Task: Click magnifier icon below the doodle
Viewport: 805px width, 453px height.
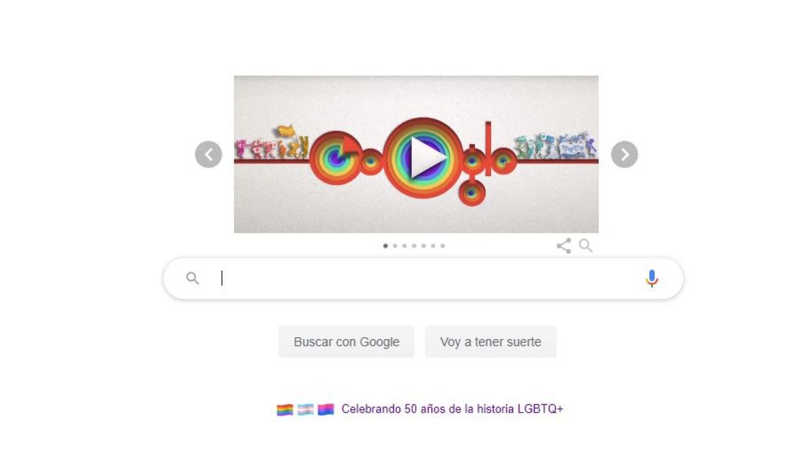Action: coord(586,245)
